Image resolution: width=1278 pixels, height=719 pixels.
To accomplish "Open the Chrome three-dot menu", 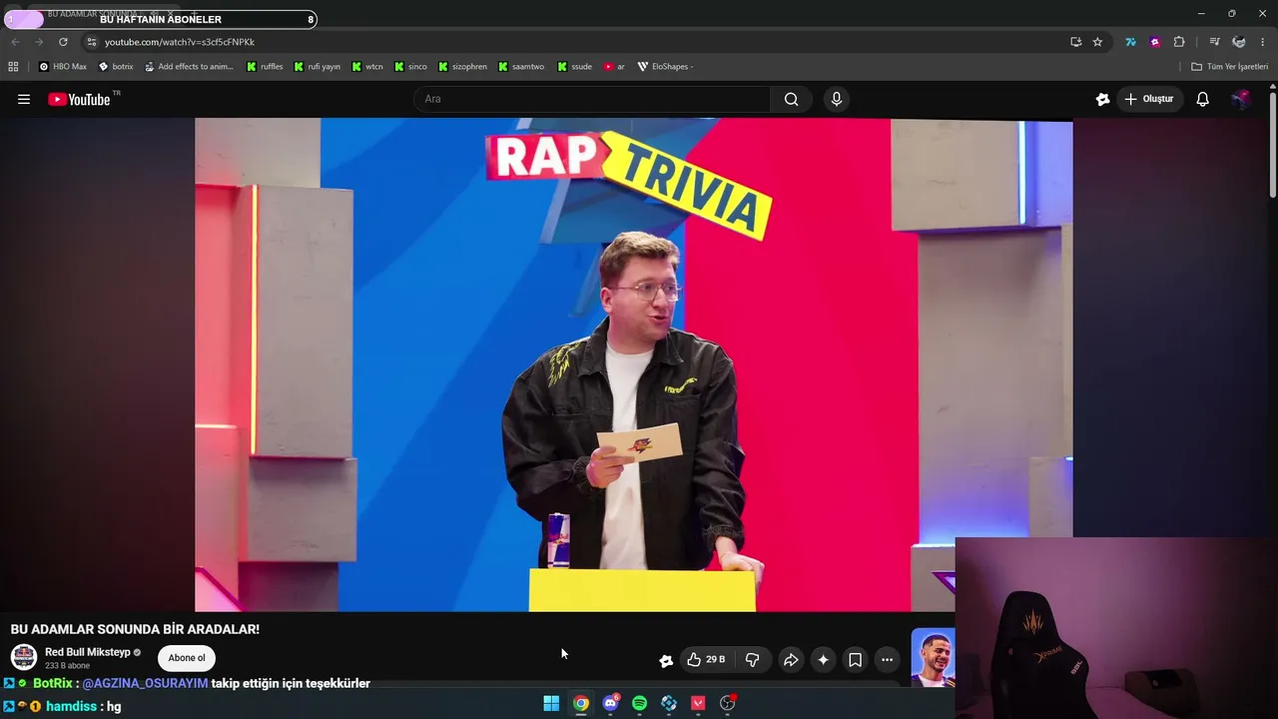I will [x=1263, y=42].
